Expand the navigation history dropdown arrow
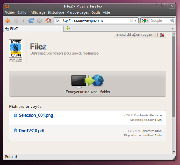Screen dimensions: 180x165 pyautogui.click(x=24, y=21)
